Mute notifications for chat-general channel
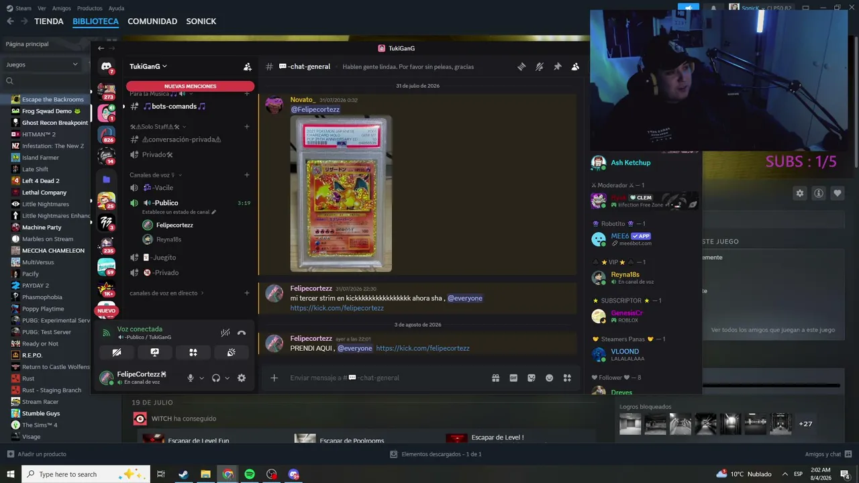The width and height of the screenshot is (859, 483). [539, 66]
